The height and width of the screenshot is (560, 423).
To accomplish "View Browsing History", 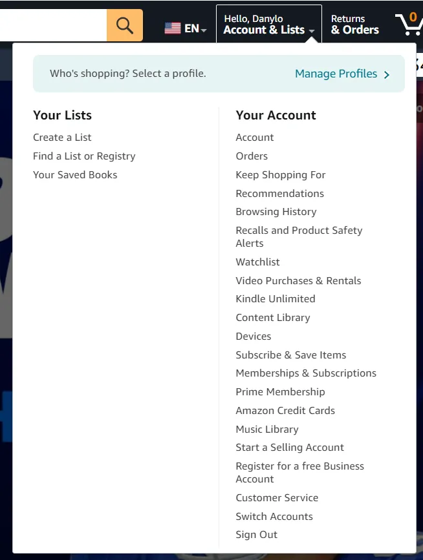I will pos(276,212).
